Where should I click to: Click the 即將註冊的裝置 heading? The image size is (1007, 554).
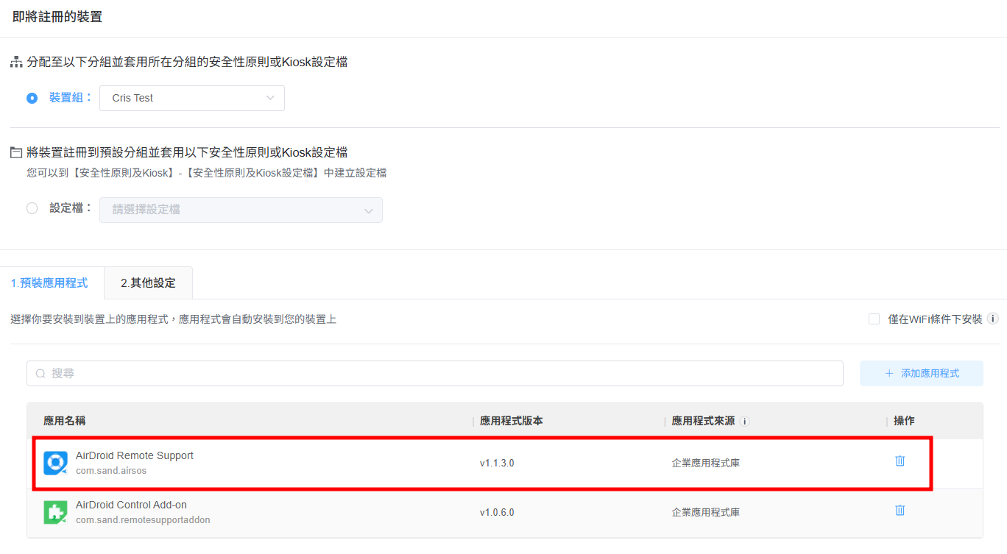coord(57,17)
